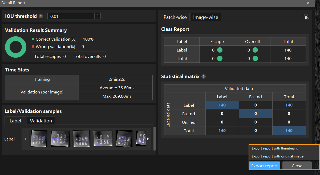Click the 2min22s training time cell
Image resolution: width=320 pixels, height=175 pixels.
[116, 79]
